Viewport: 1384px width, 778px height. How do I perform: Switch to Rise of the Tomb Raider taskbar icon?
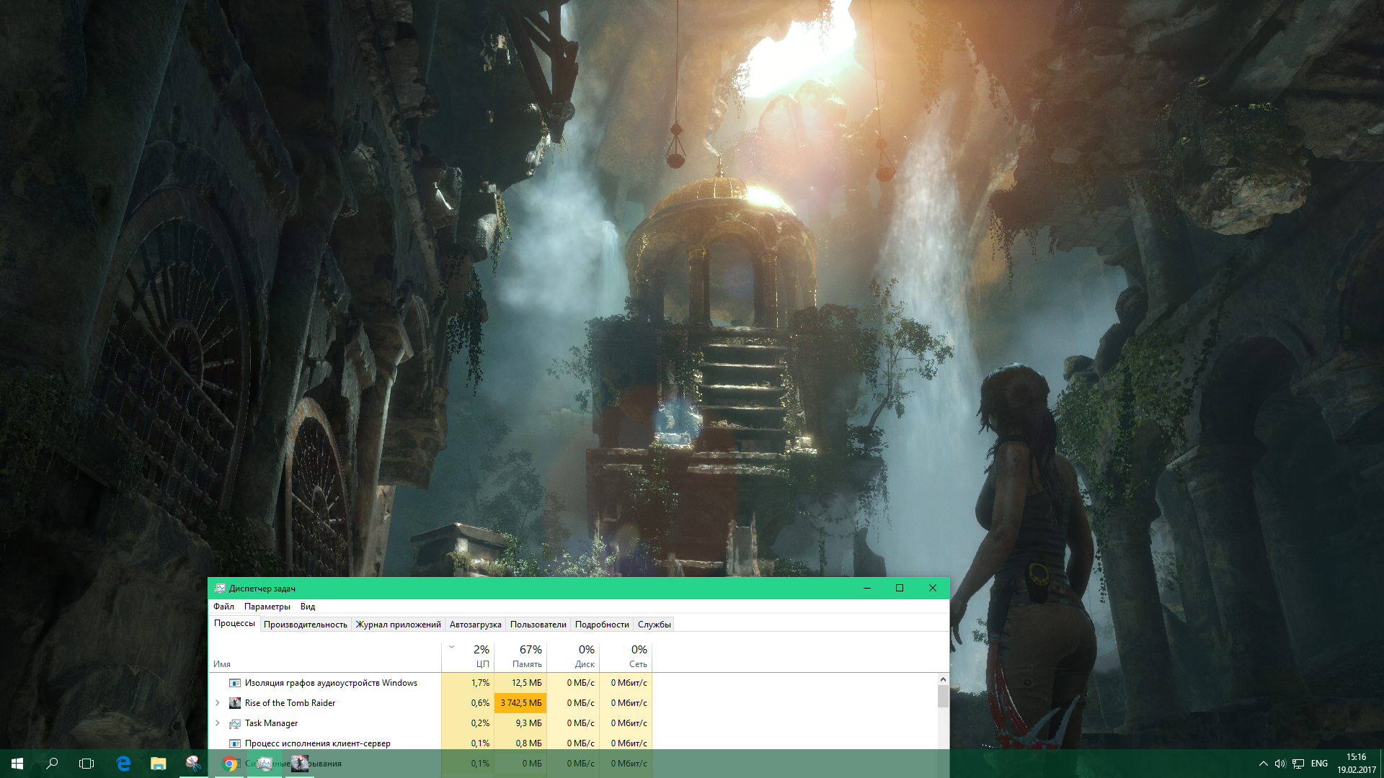pyautogui.click(x=299, y=764)
